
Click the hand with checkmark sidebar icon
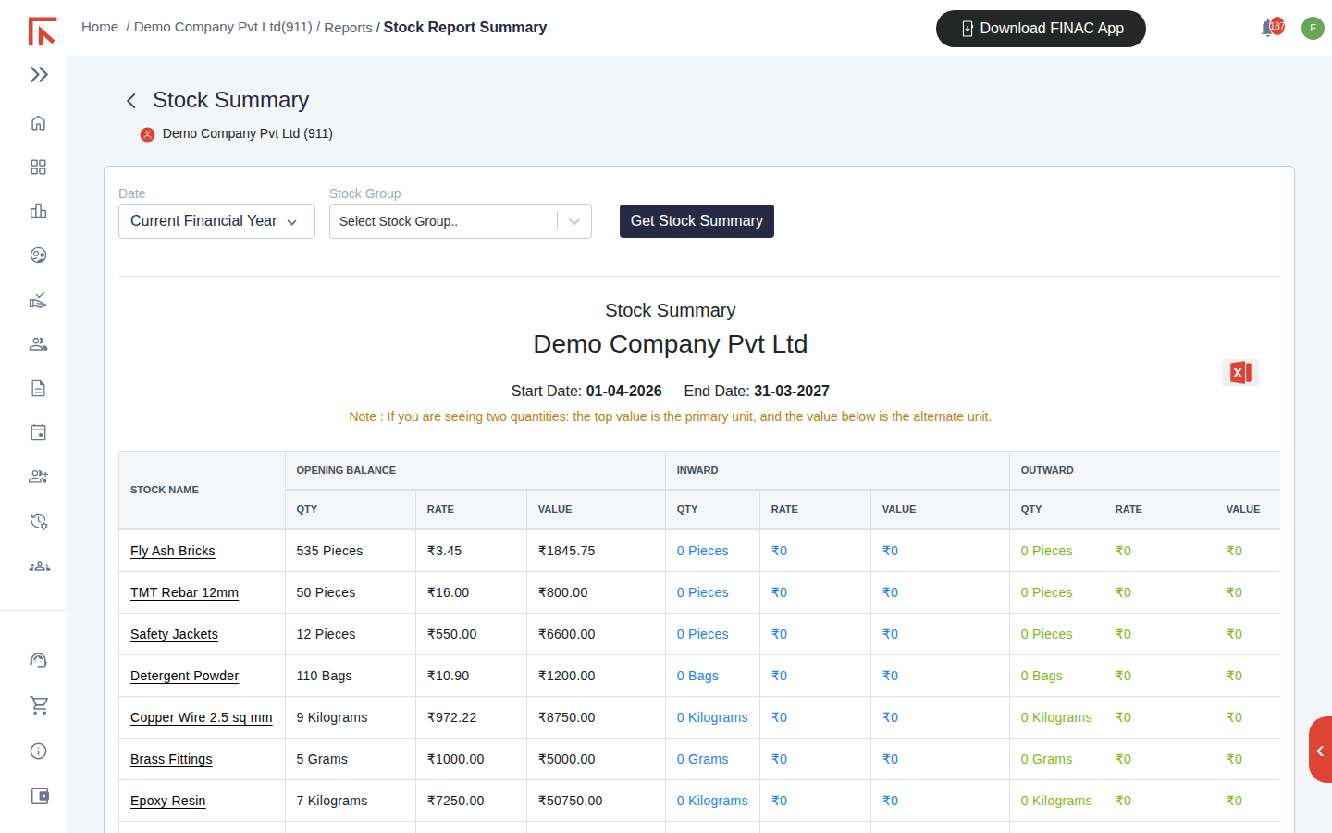38,300
